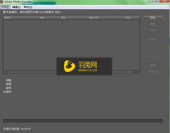The image size is (170, 133).
Task: Click the right scroll arrow of queue list
Action: (x=139, y=72)
